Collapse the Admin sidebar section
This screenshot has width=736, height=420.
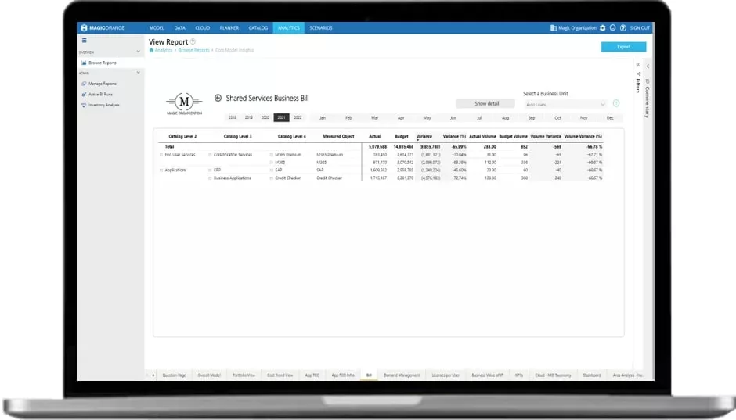coord(138,73)
